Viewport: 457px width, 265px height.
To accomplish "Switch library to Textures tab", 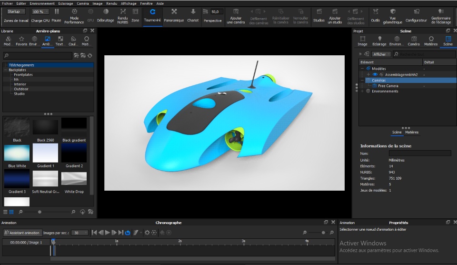I will (x=60, y=41).
